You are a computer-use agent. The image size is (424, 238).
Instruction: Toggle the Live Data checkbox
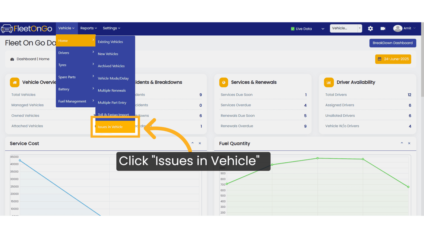pyautogui.click(x=293, y=29)
